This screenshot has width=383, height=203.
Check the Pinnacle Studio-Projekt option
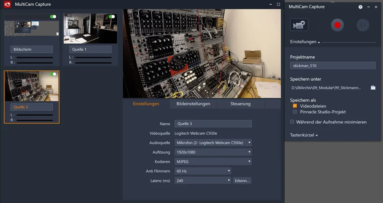click(x=295, y=112)
